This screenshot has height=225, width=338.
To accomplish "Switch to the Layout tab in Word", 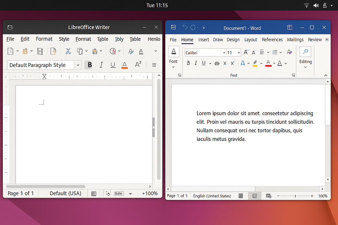I will coord(251,40).
